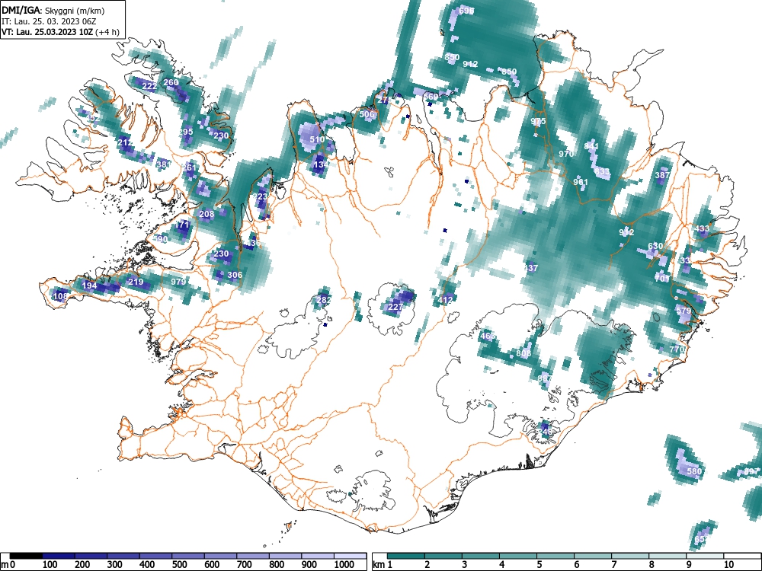Viewport: 762px width, 571px height.
Task: Select the 295 visibility value
Action: point(186,132)
